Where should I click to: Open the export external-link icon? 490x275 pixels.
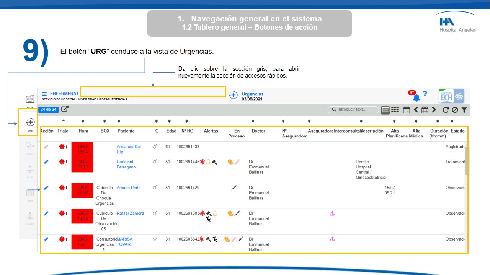tap(65, 109)
